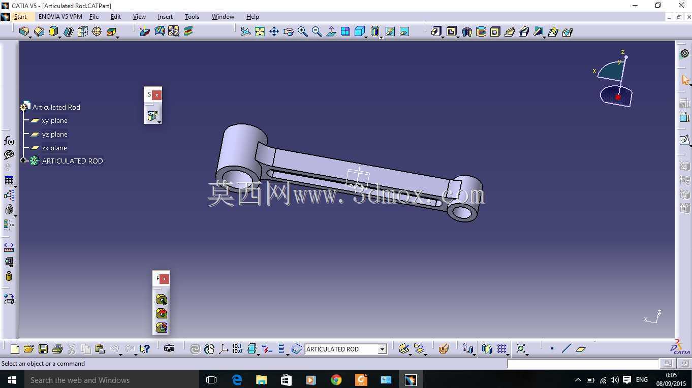Start the Sketcher from right toolbar
The image size is (692, 388).
tap(685, 140)
